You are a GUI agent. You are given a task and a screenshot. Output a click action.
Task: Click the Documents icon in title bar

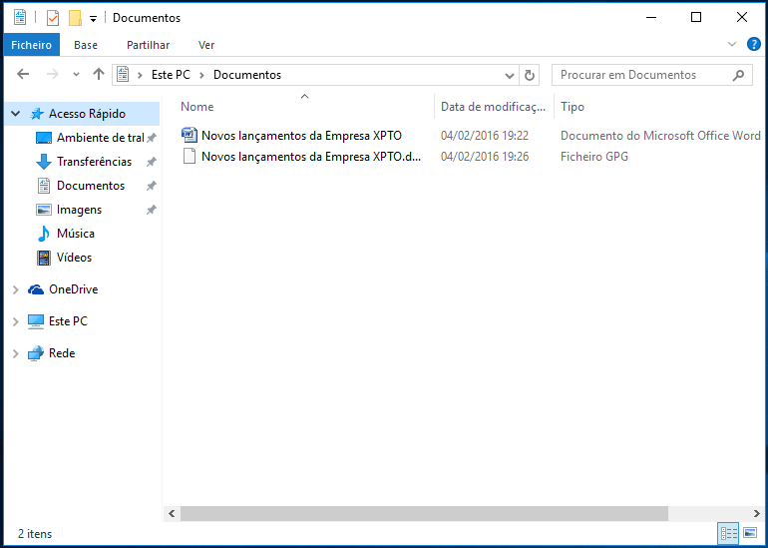coord(20,18)
